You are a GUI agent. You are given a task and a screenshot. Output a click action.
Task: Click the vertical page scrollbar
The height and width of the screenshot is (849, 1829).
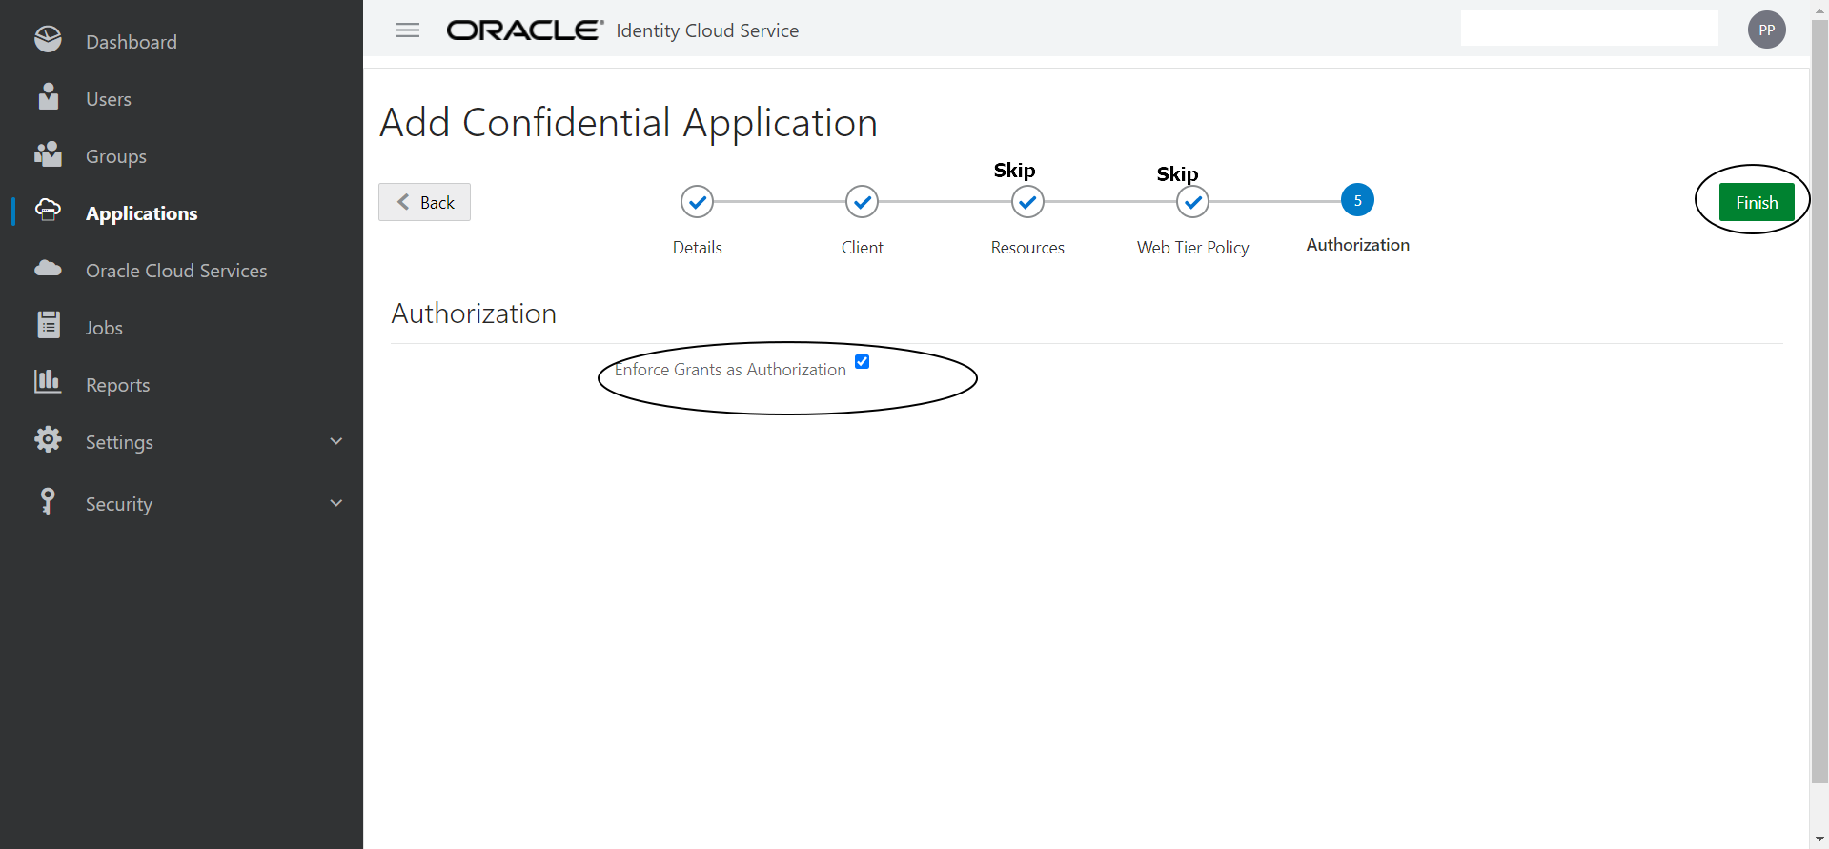1819,381
